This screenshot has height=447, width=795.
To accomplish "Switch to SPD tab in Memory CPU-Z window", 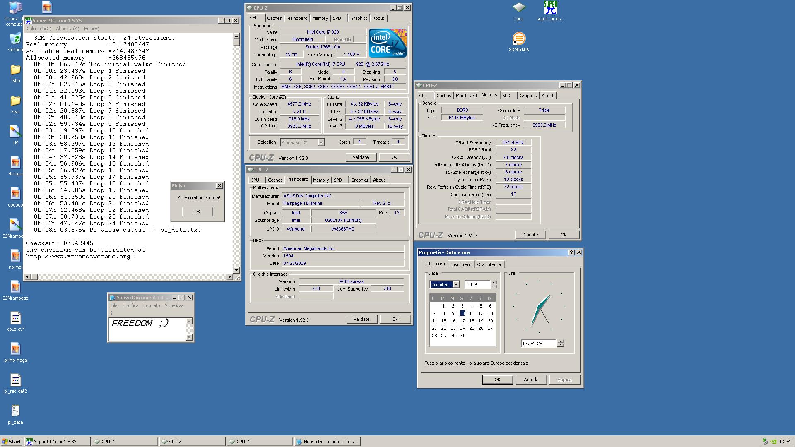I will [x=506, y=96].
